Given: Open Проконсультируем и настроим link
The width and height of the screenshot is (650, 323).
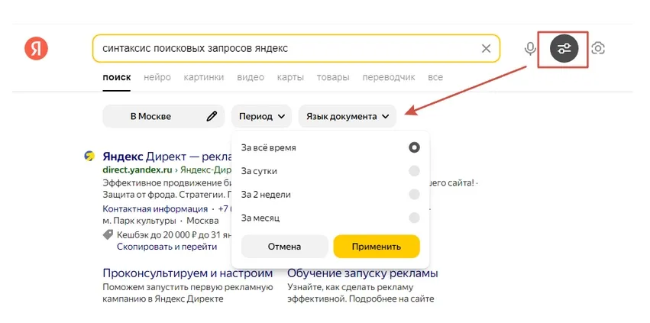Looking at the screenshot, I should coord(188,273).
